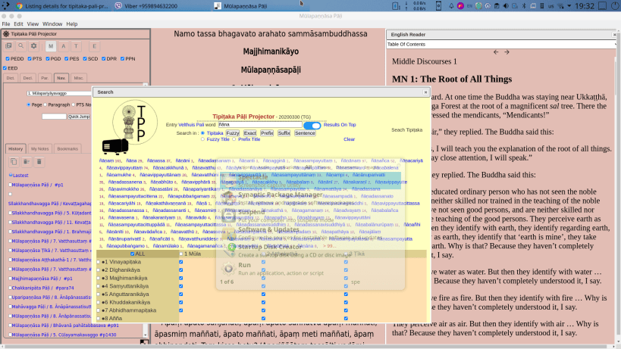
Task: Select the Paragraph radio button
Action: click(x=45, y=104)
